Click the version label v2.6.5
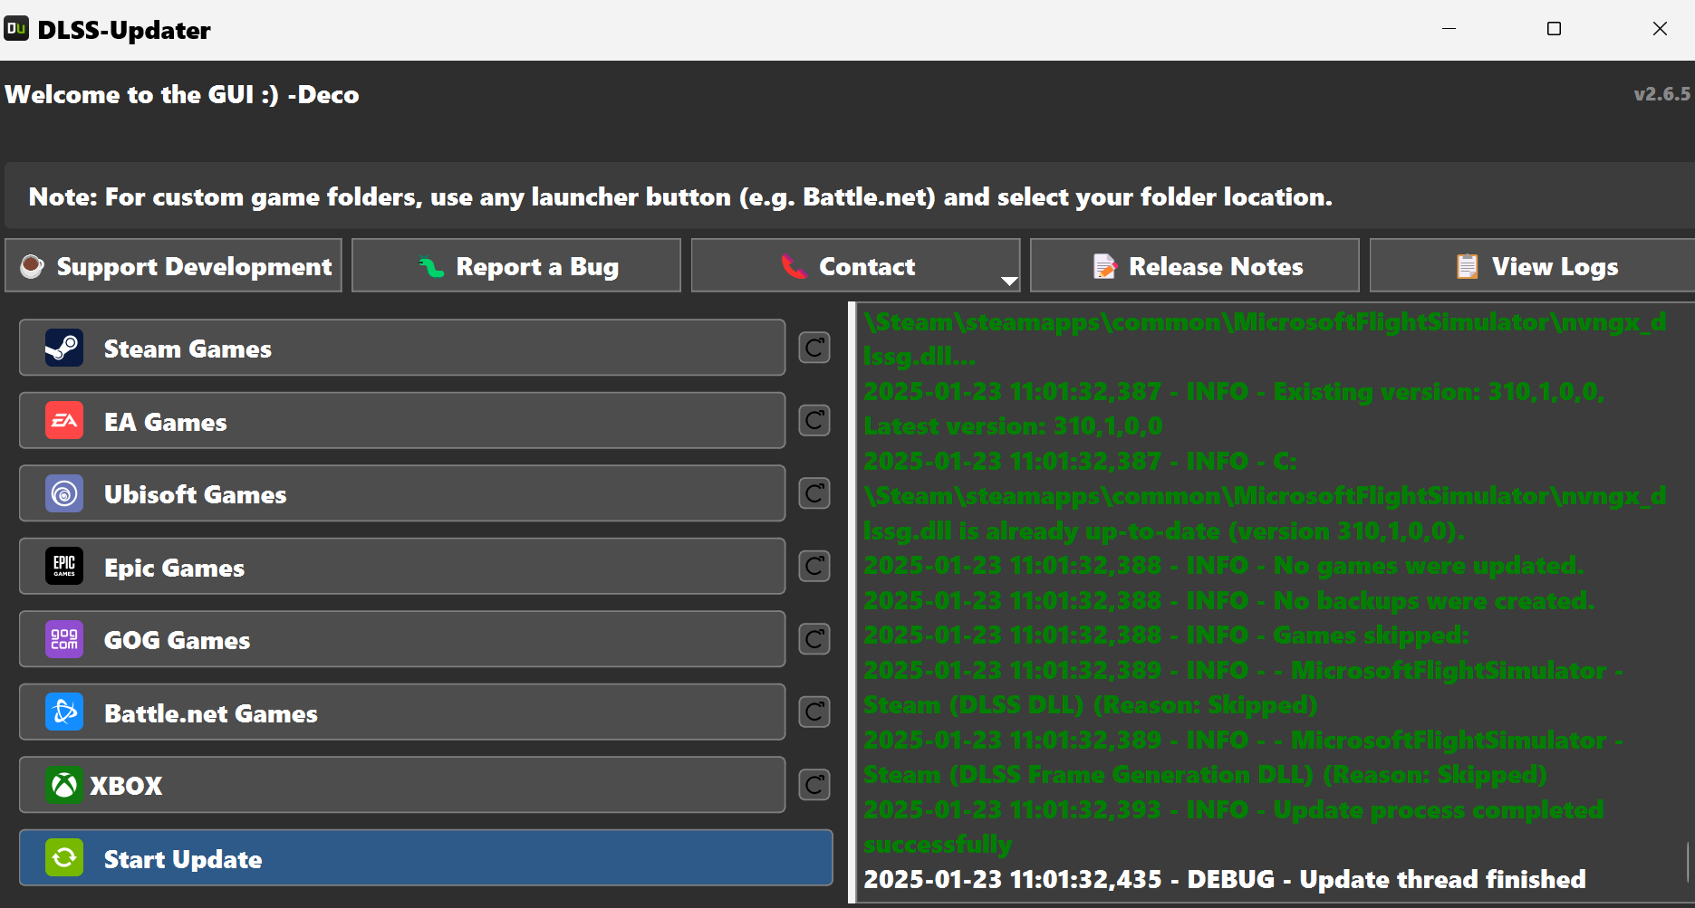The image size is (1695, 908). coord(1661,94)
